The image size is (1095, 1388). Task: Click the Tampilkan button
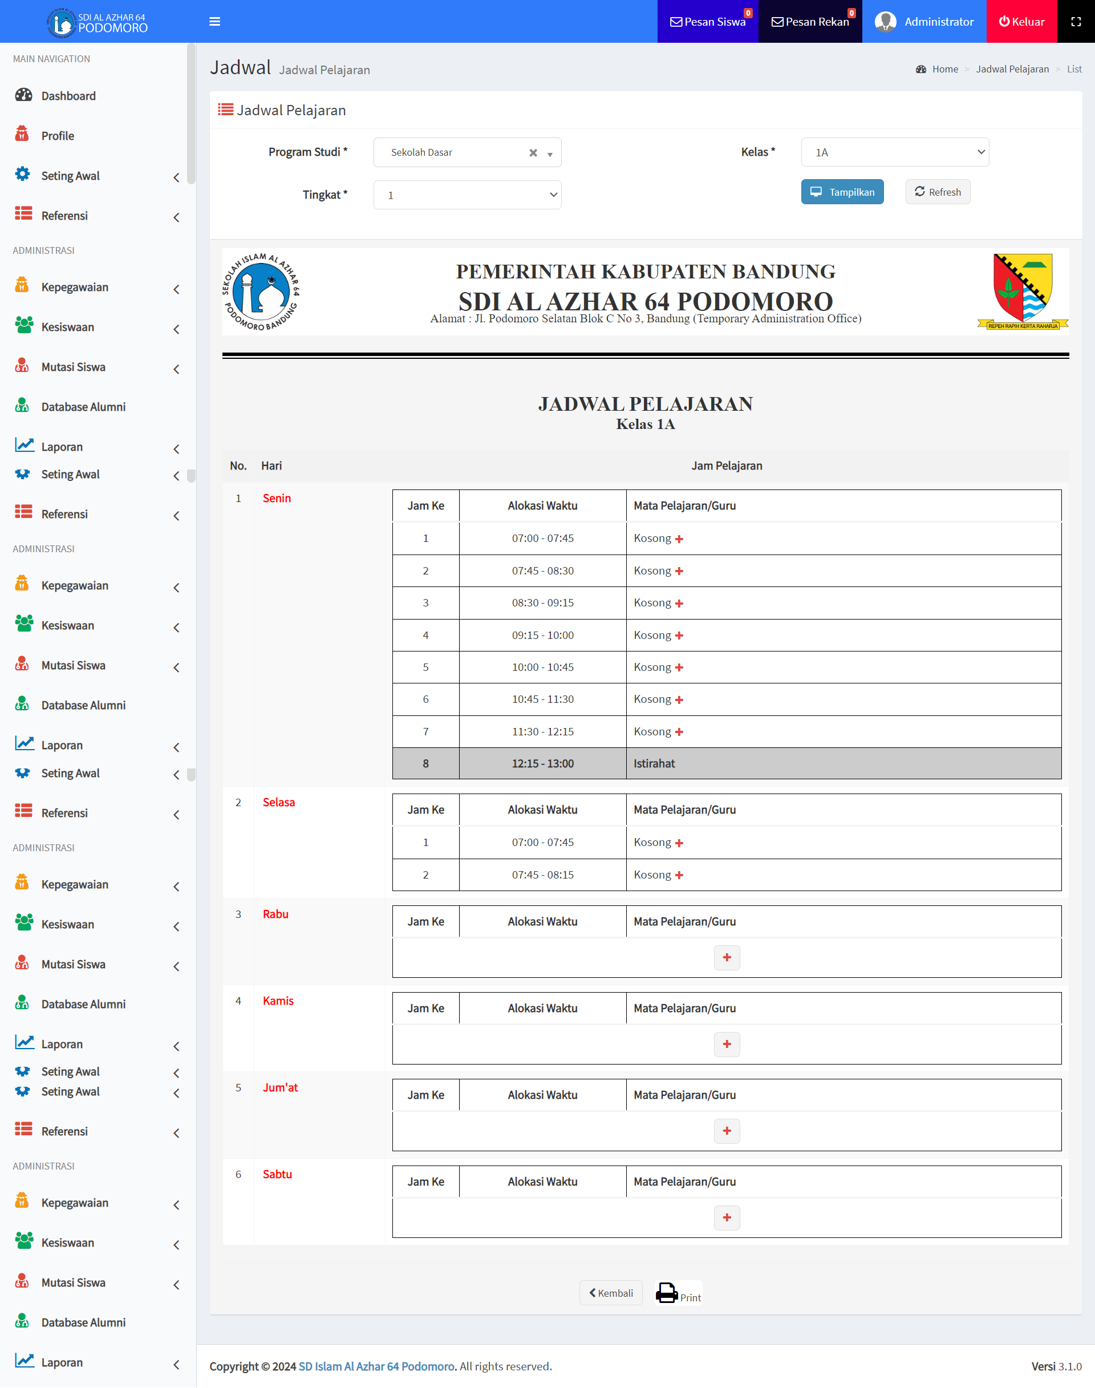pyautogui.click(x=842, y=192)
